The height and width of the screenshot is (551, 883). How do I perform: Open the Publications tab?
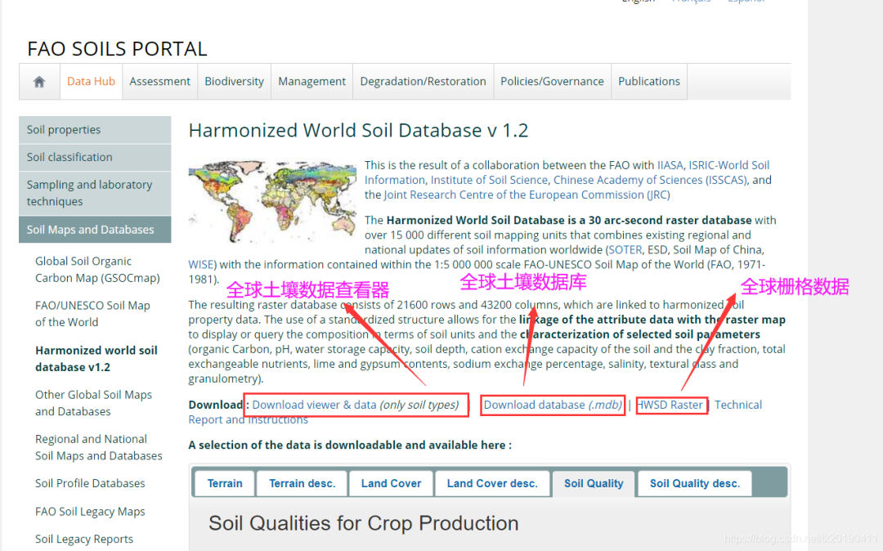point(648,81)
